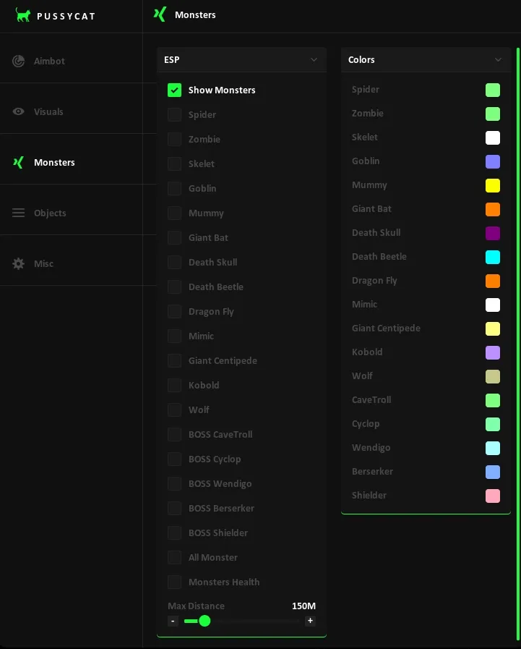Collapse the Colors panel chevron
This screenshot has width=521, height=649.
coord(498,60)
